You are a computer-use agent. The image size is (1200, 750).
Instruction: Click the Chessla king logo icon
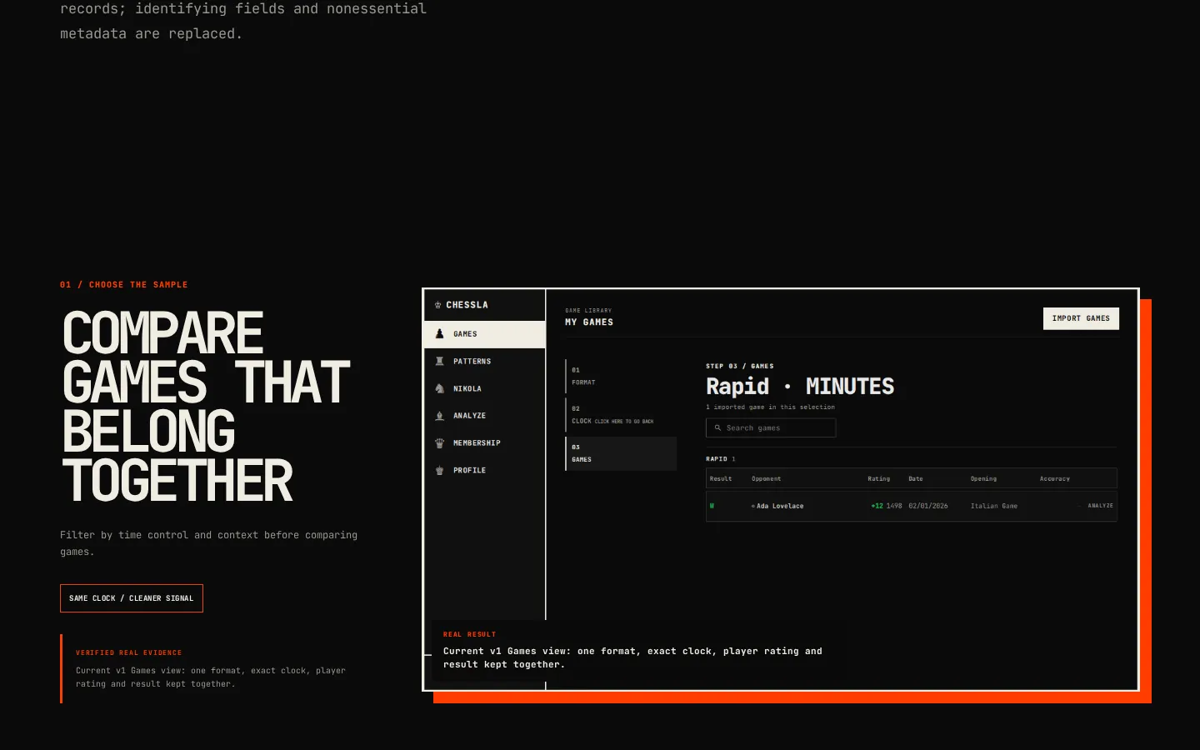[x=438, y=305]
